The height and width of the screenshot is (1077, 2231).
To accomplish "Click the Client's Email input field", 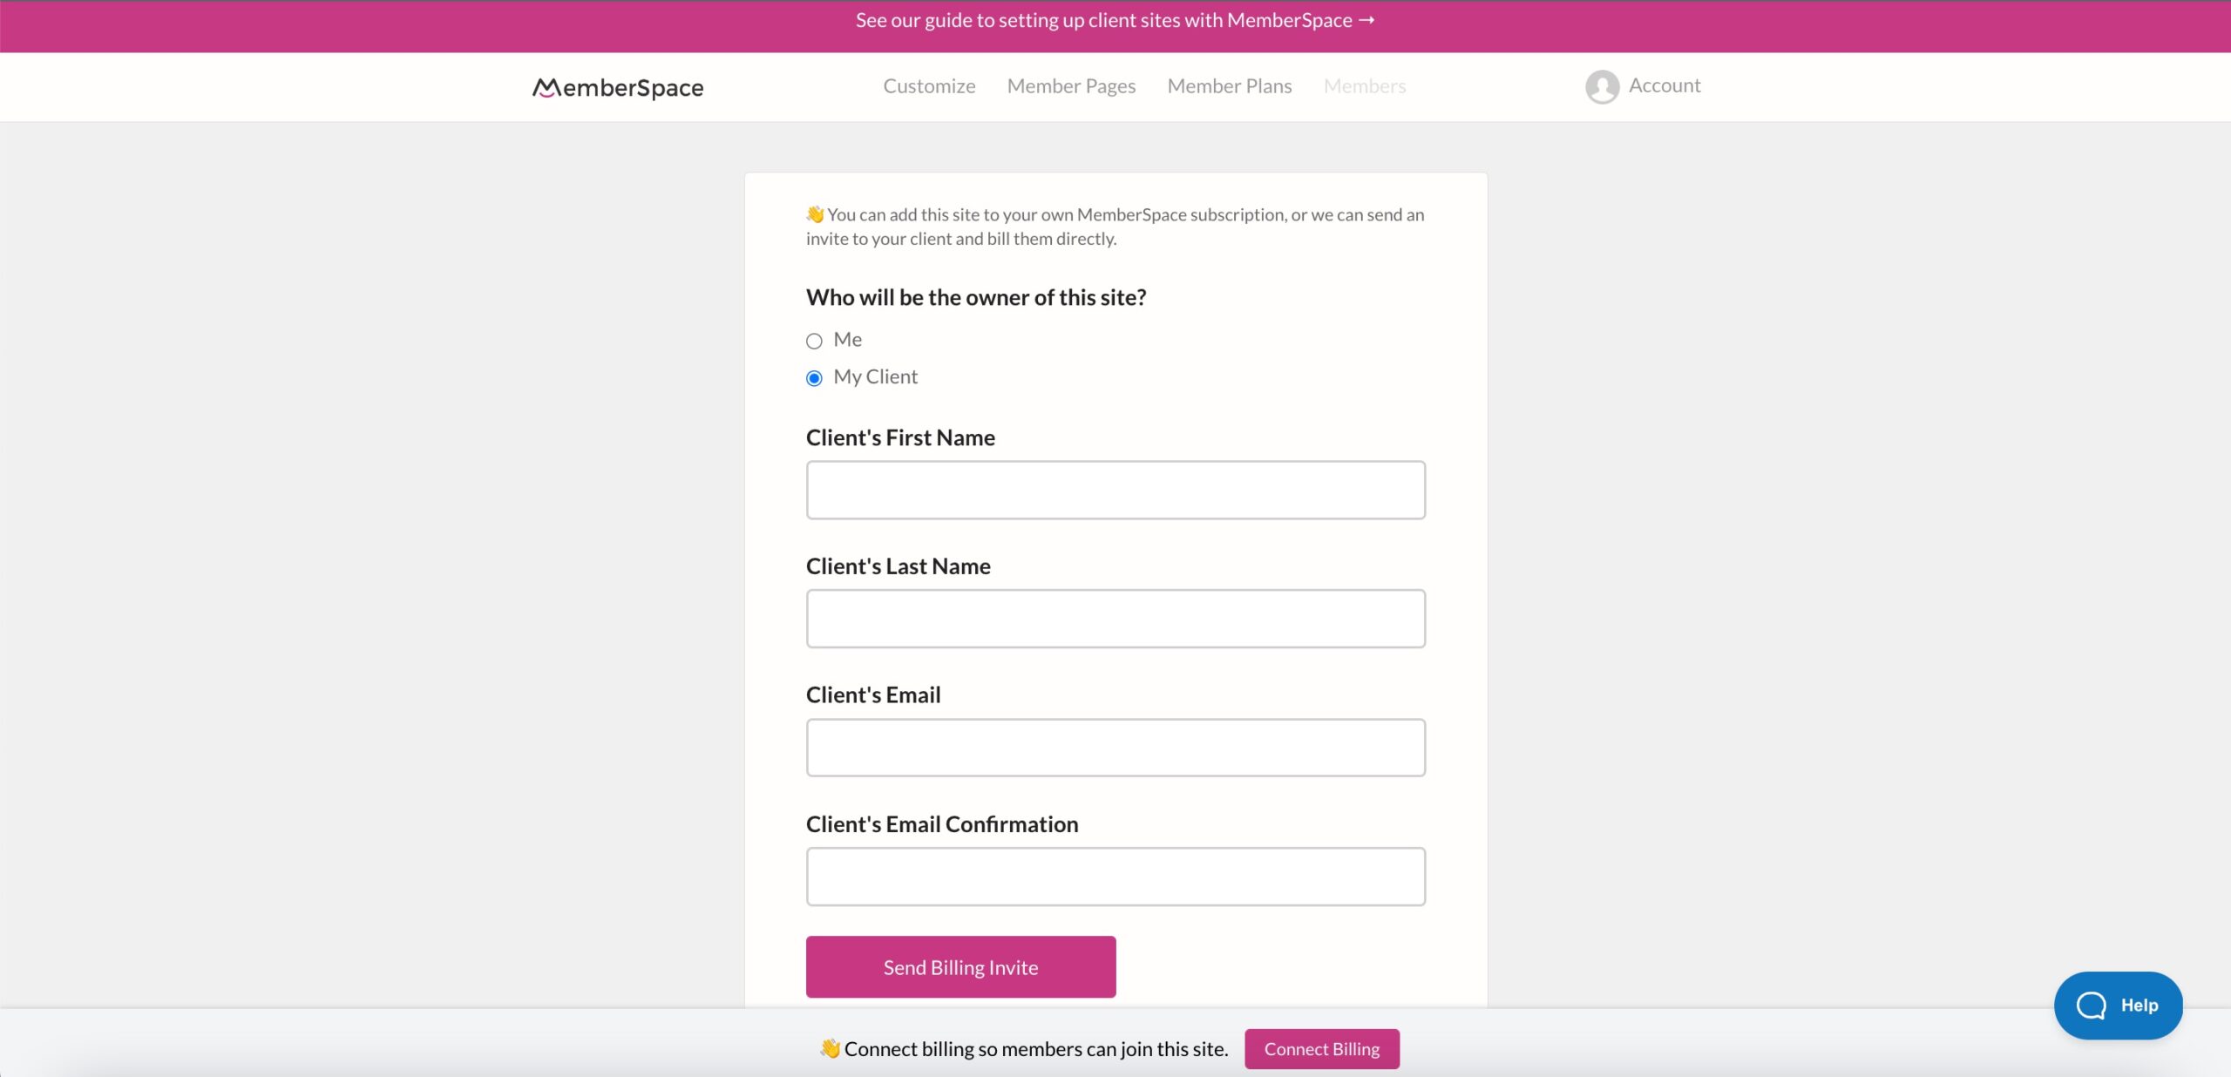I will pyautogui.click(x=1114, y=747).
